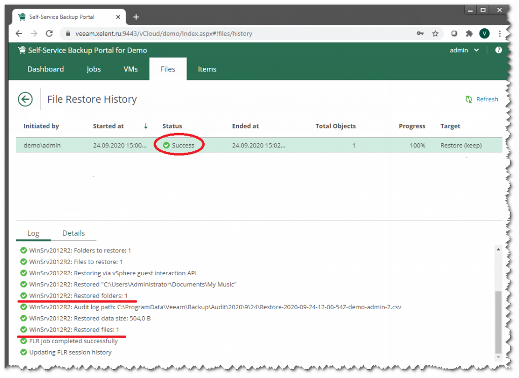The width and height of the screenshot is (519, 378).
Task: Bookmark this page with the star icon
Action: coord(435,33)
